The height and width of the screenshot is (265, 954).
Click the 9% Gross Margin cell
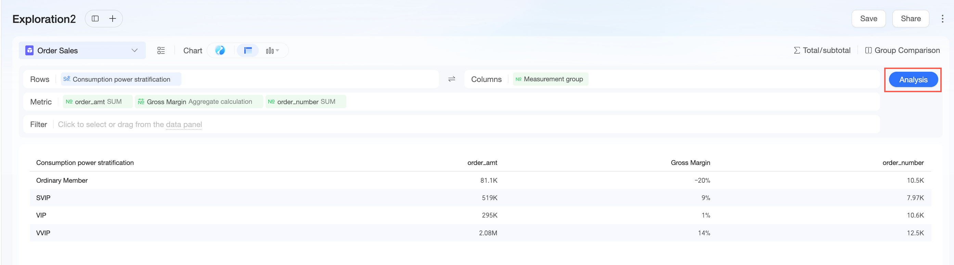click(x=706, y=198)
